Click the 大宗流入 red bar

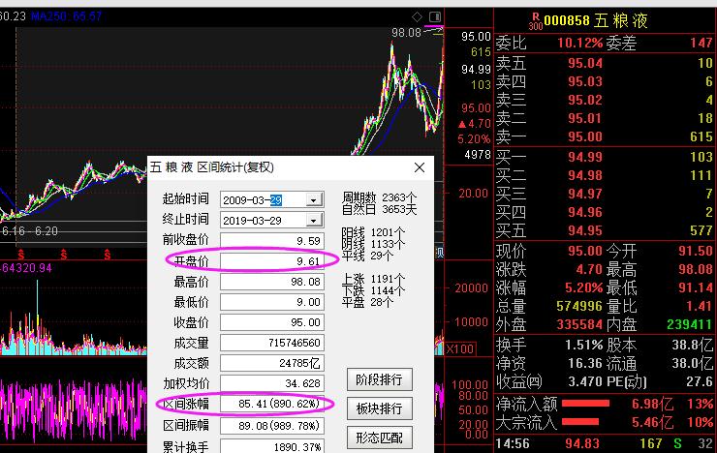579,421
